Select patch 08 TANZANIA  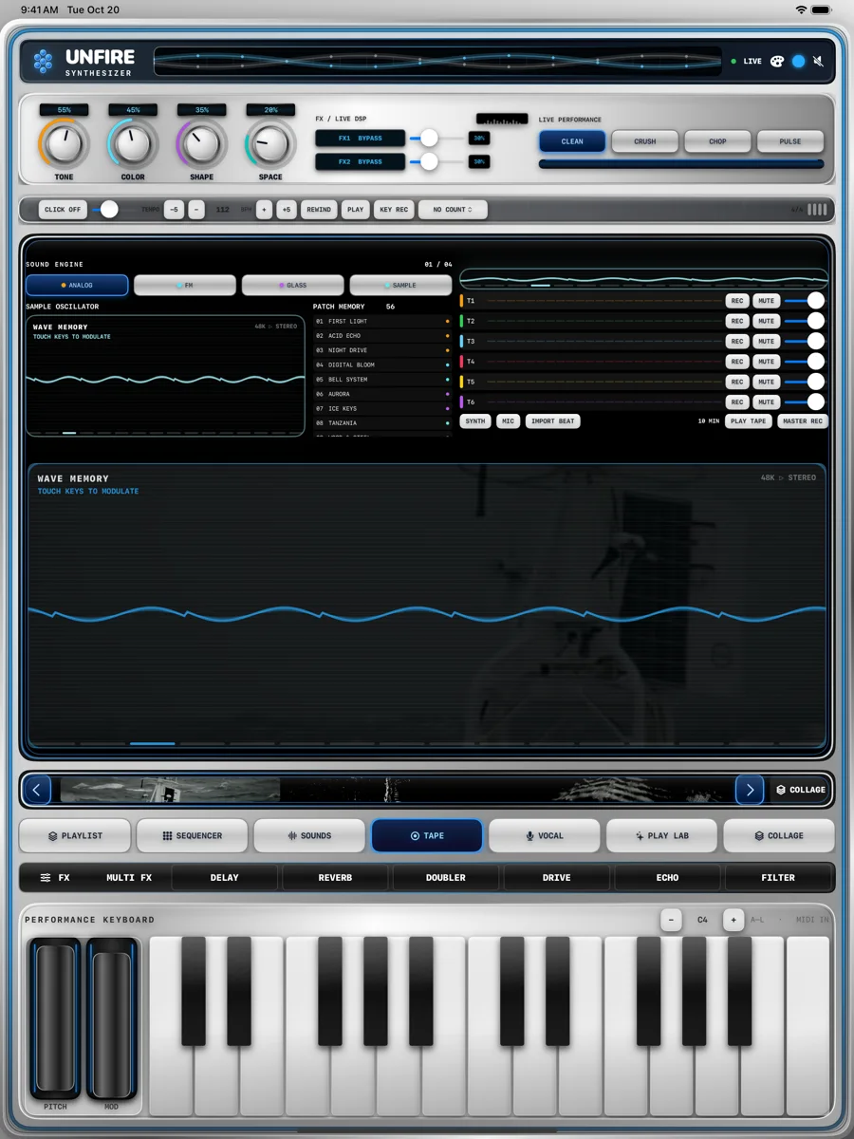(381, 423)
